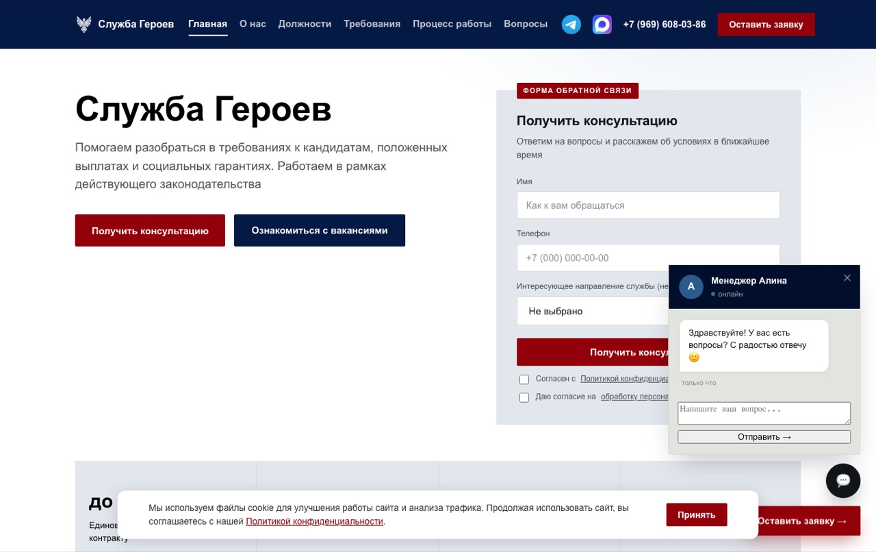This screenshot has width=876, height=552.
Task: Click the large Служба Героев page heading
Action: (203, 109)
